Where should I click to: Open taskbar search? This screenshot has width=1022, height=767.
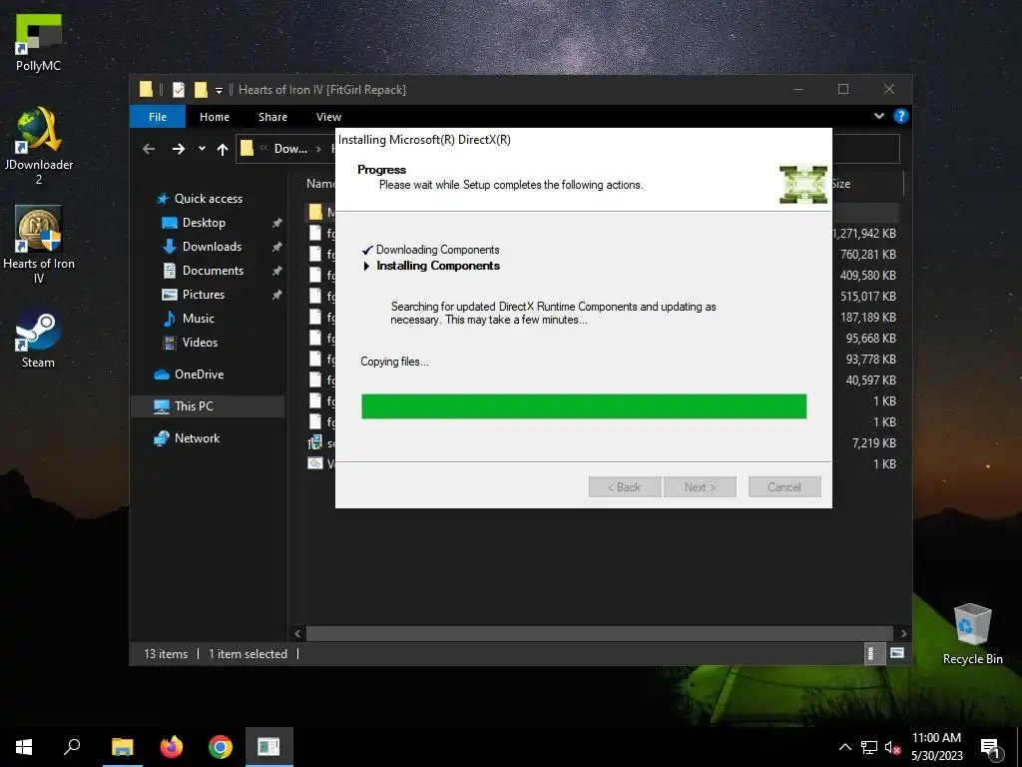72,747
